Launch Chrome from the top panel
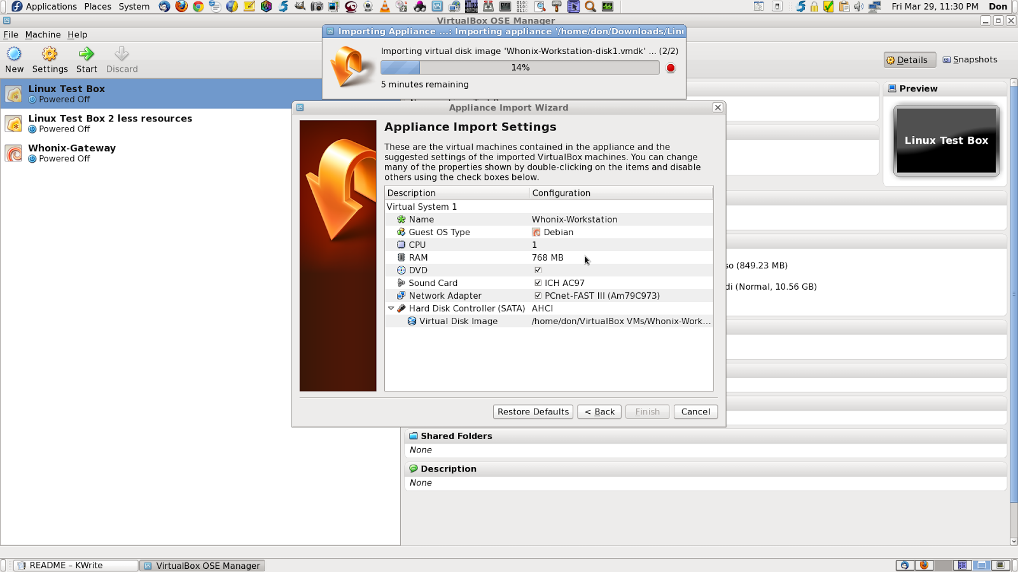The image size is (1018, 572). [199, 6]
